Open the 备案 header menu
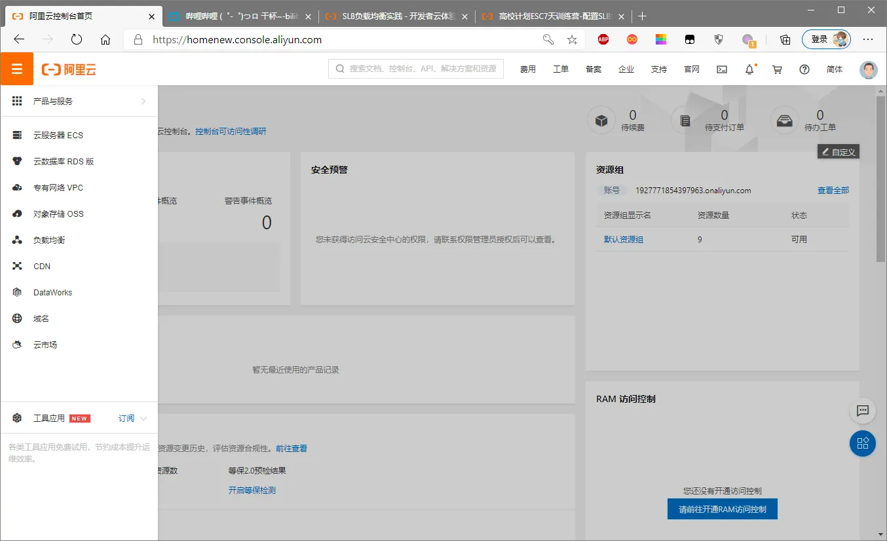 pyautogui.click(x=594, y=69)
